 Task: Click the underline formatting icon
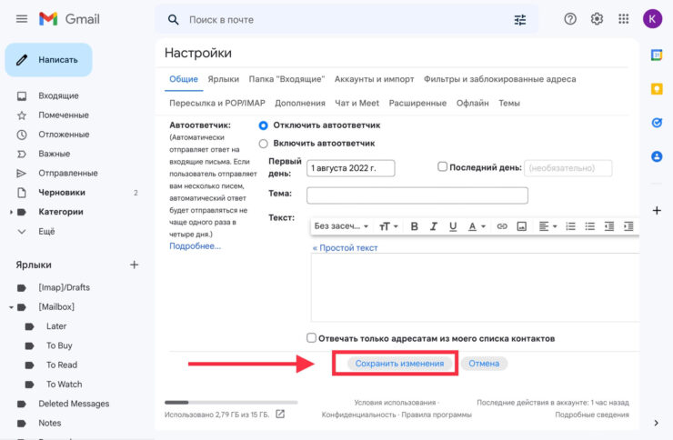(453, 226)
